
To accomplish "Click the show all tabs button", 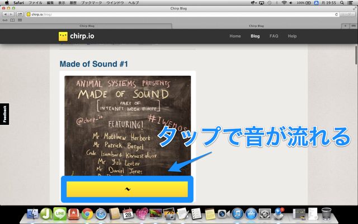I will [x=353, y=26].
